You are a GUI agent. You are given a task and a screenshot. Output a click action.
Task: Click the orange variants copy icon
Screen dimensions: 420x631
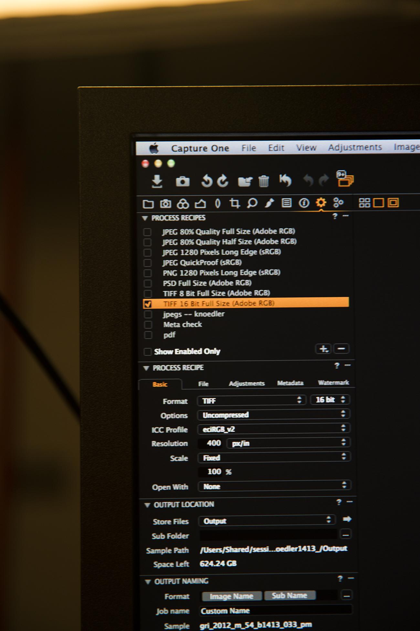(x=345, y=178)
